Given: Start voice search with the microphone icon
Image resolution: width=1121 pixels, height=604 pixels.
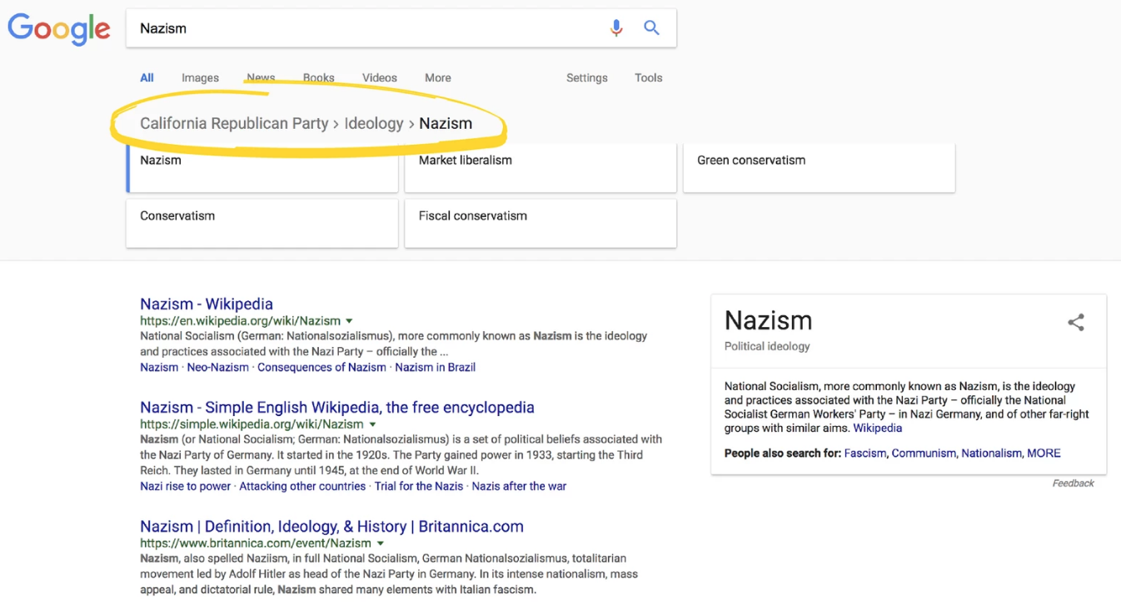Looking at the screenshot, I should click(616, 28).
